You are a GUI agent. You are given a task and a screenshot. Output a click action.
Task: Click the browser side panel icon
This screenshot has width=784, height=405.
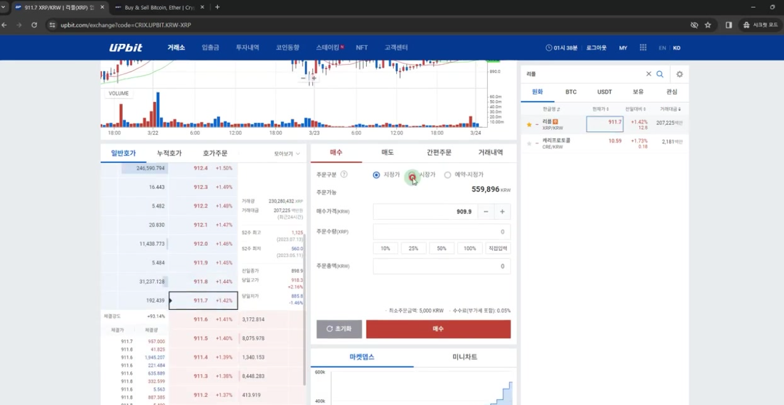click(728, 25)
